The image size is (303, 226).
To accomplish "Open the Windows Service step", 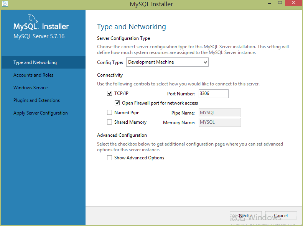I will (31, 88).
